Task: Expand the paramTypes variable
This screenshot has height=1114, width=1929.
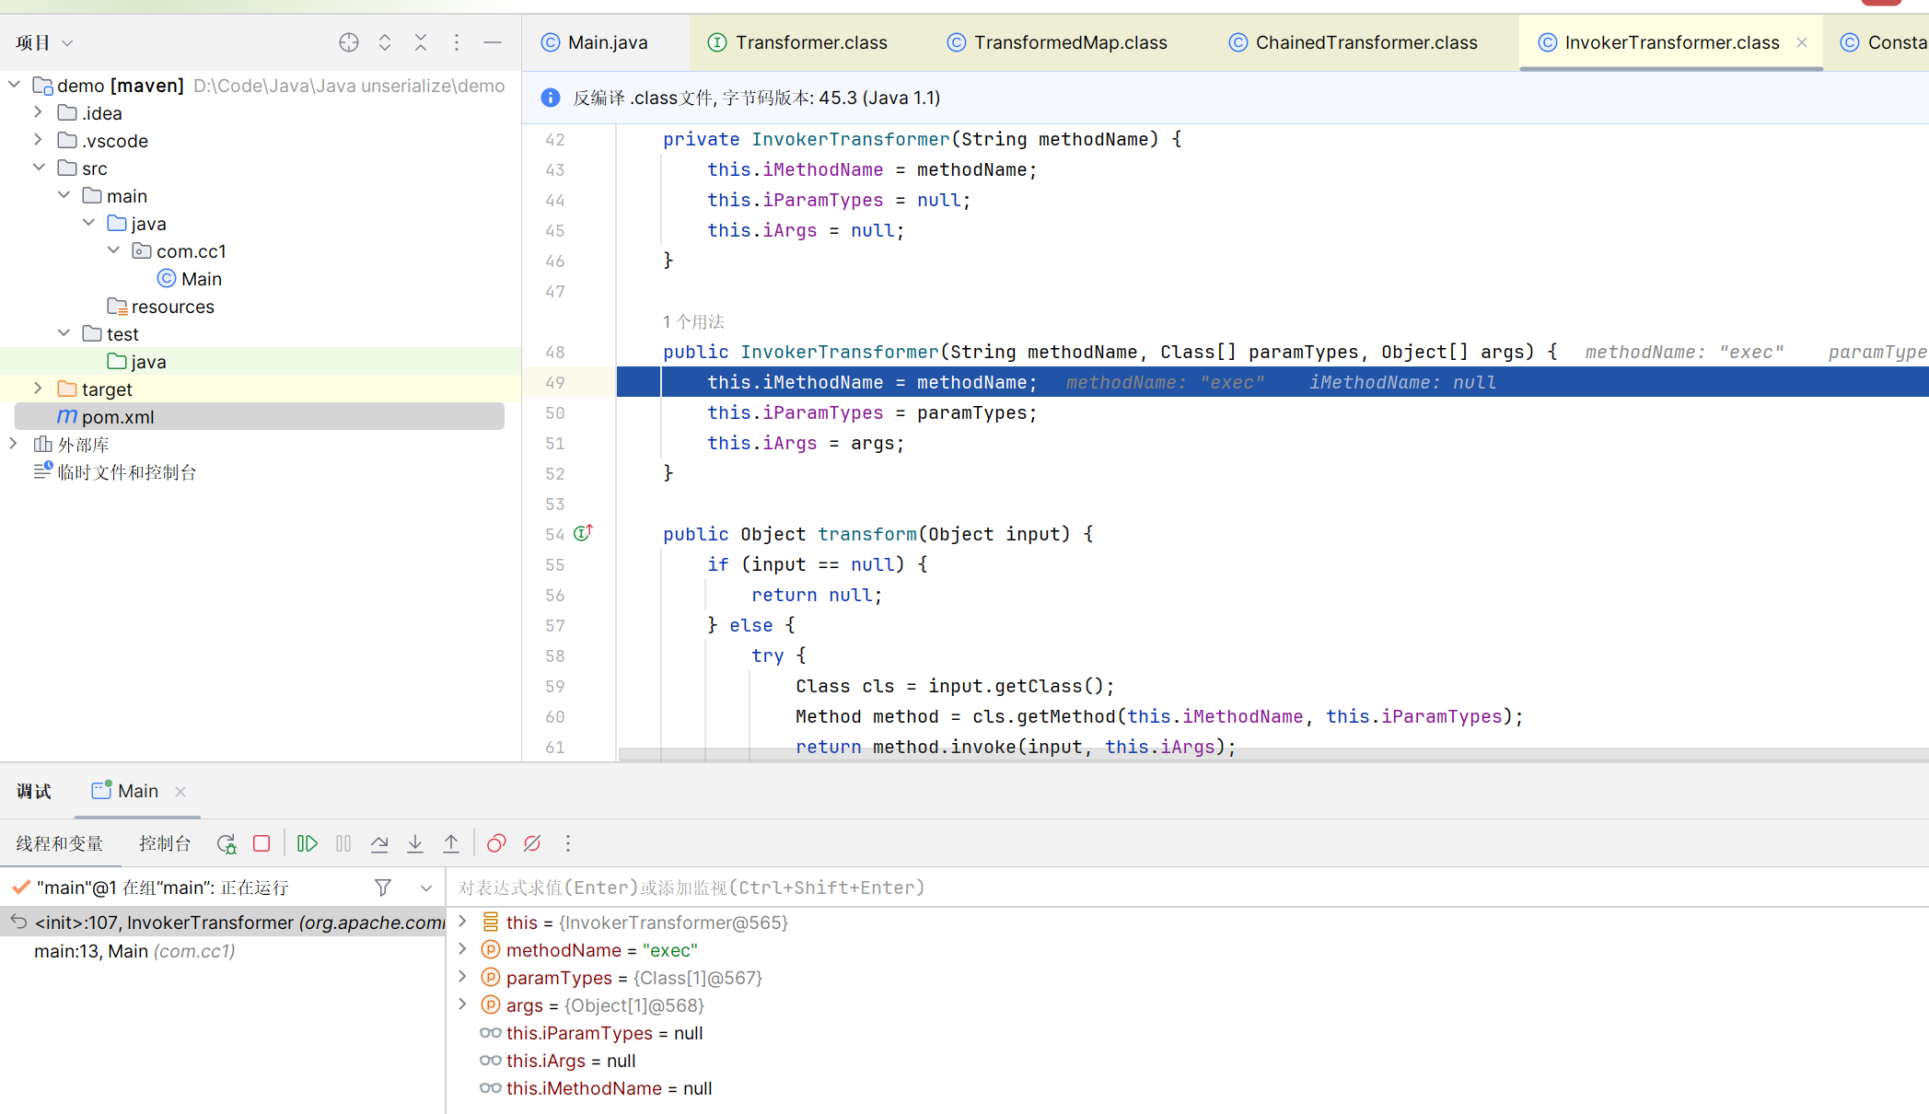Action: coord(463,977)
